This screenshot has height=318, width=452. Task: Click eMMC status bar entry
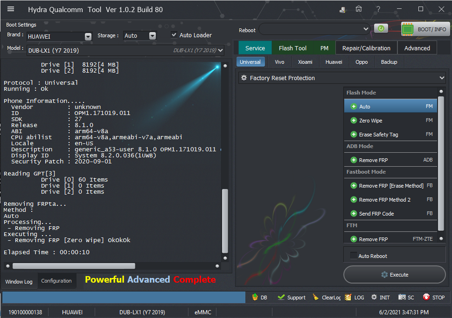[202, 312]
